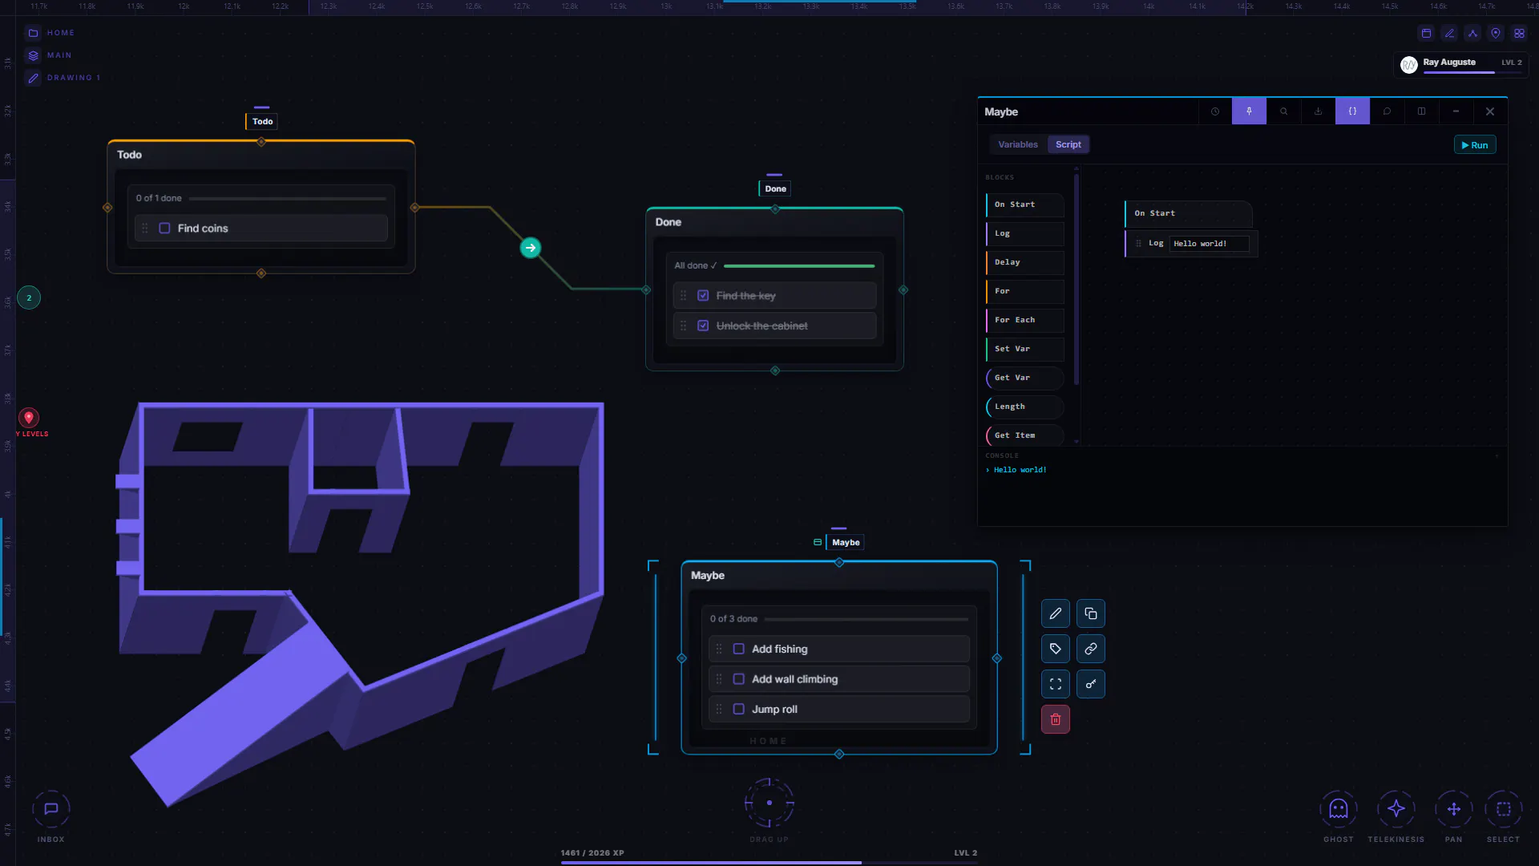
Task: Click the Maybe card 0 of 3 progress bar
Action: (x=866, y=619)
